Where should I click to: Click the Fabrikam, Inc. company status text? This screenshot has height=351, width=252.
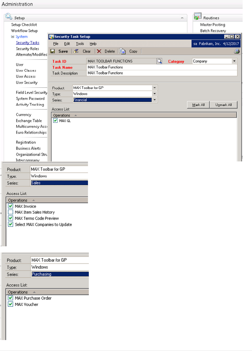(209, 44)
